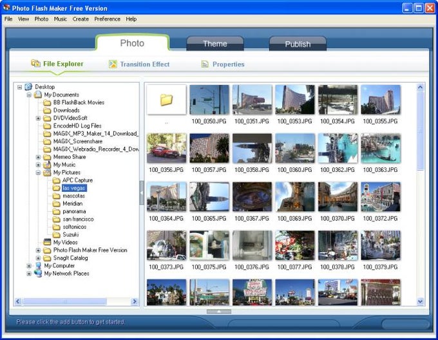Viewport: 438px width, 340px height.
Task: Click the panorama folder icon
Action: click(57, 211)
